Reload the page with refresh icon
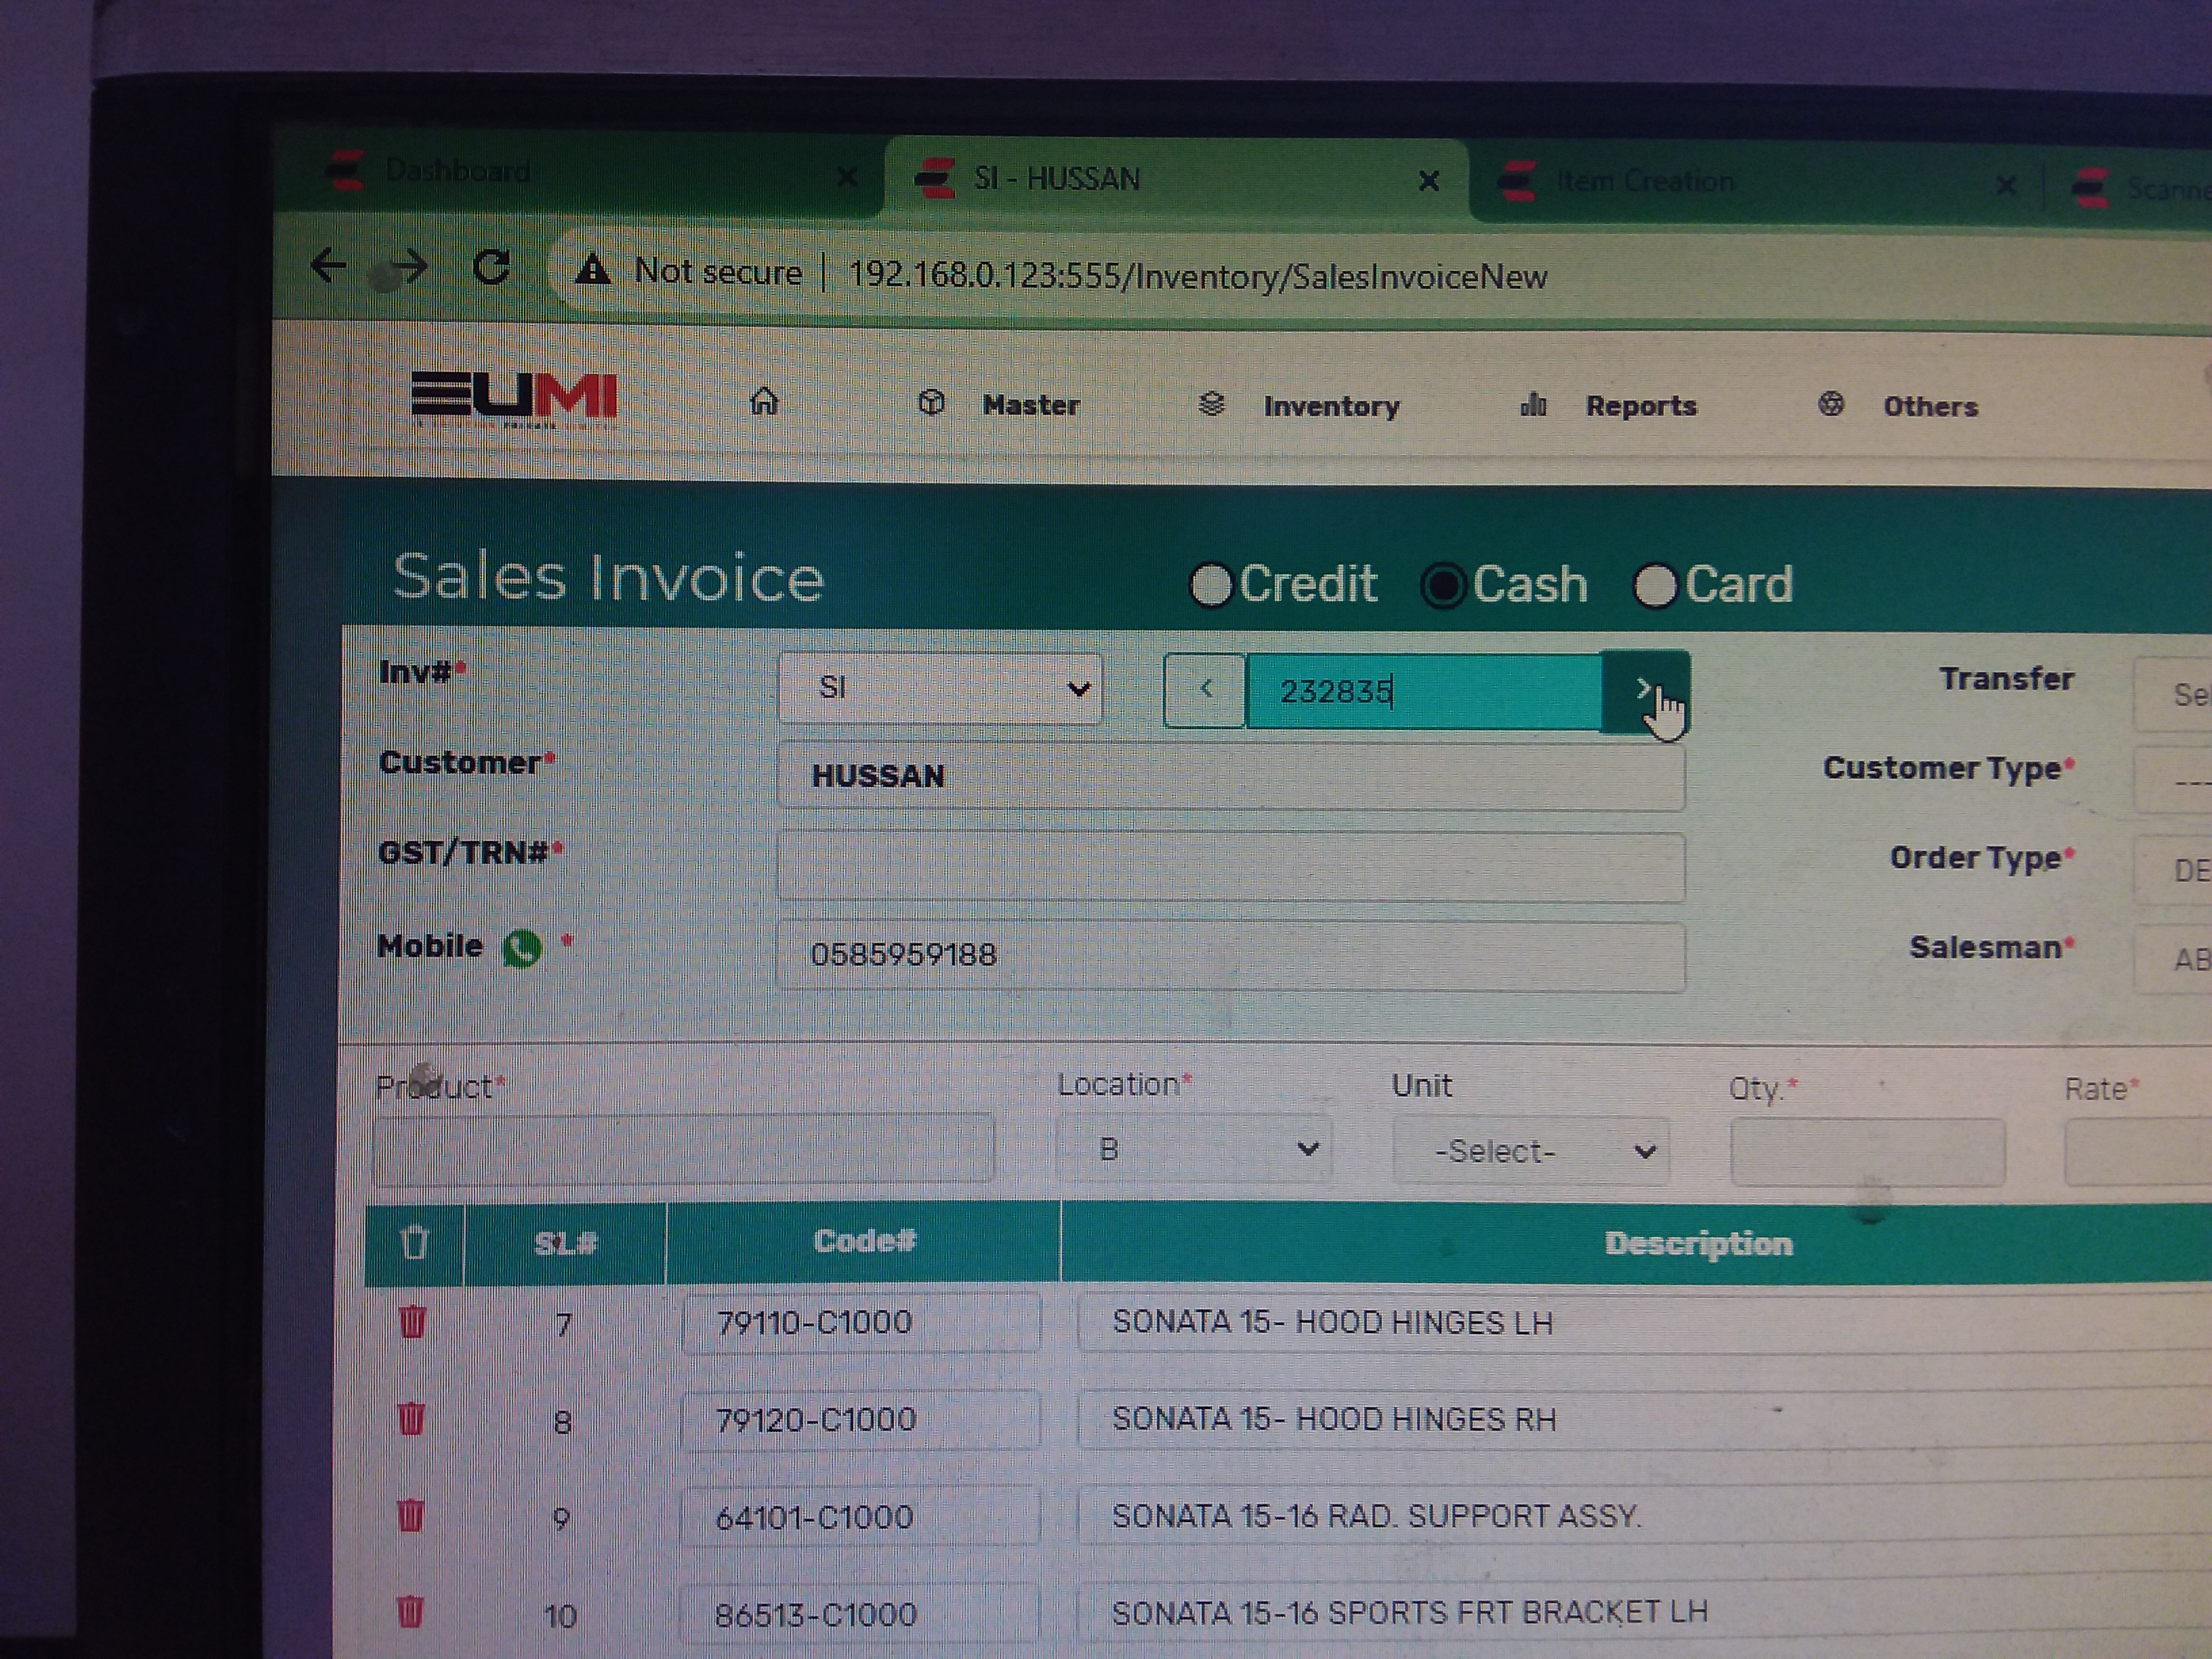 pos(491,267)
